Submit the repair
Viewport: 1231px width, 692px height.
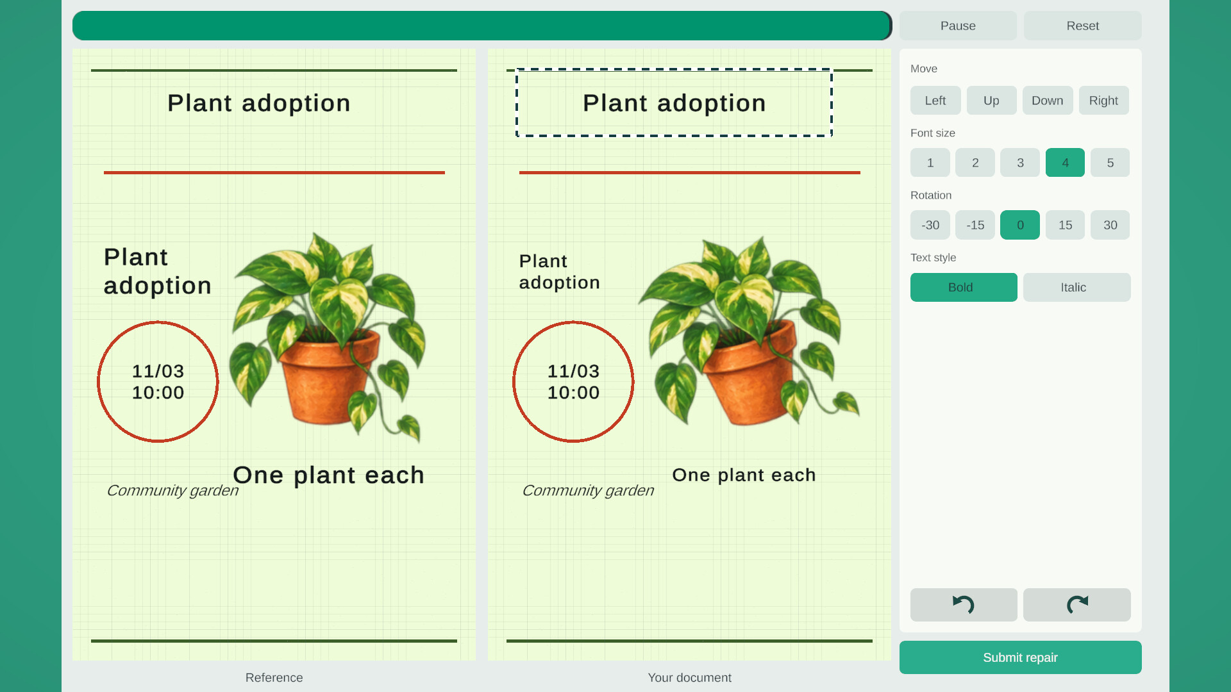click(x=1020, y=657)
